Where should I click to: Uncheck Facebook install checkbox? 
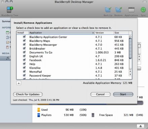click(24, 60)
